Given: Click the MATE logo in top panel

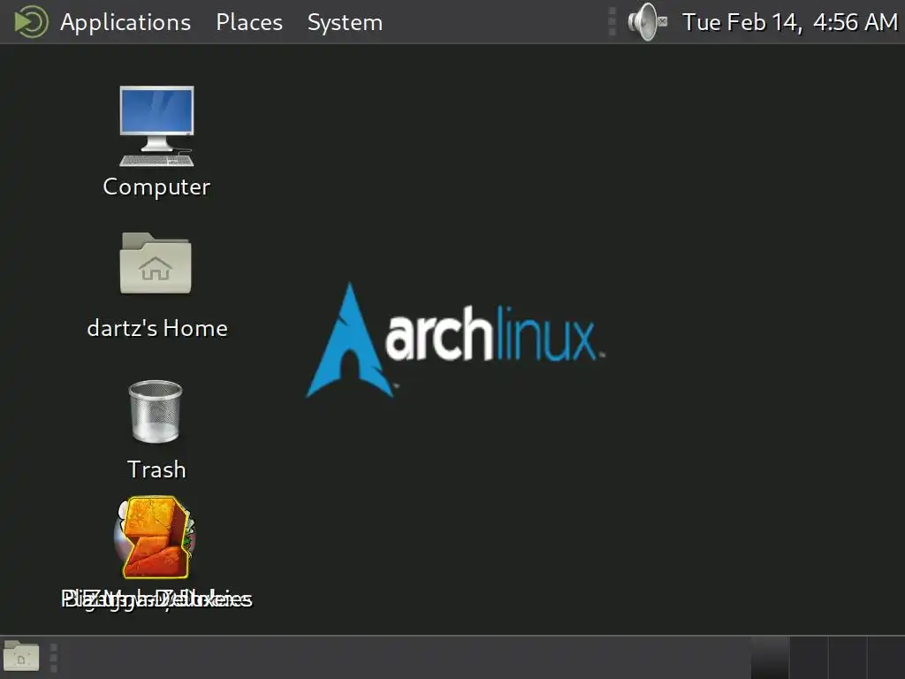Looking at the screenshot, I should click(x=31, y=22).
